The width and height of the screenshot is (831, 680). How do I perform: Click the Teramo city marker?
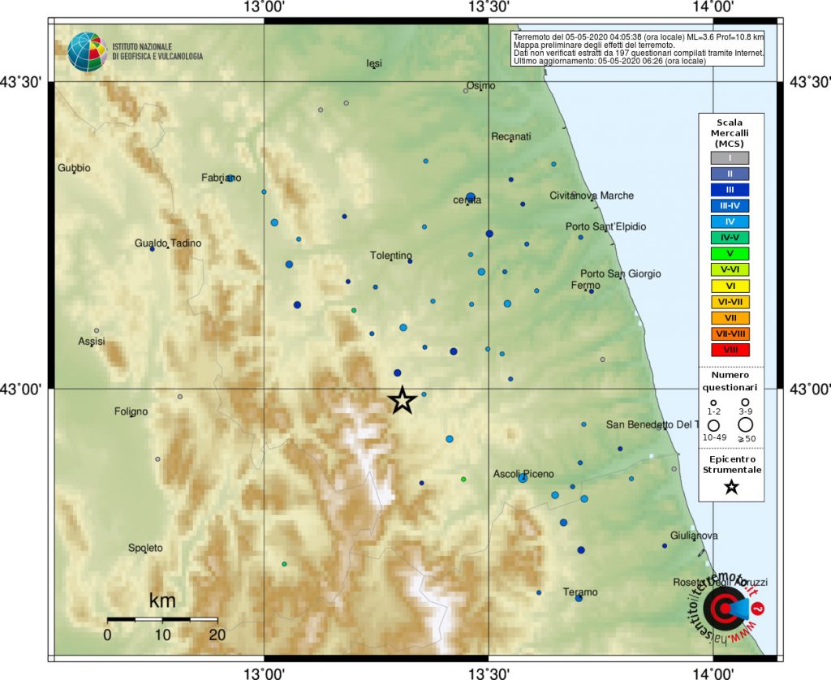pyautogui.click(x=579, y=598)
